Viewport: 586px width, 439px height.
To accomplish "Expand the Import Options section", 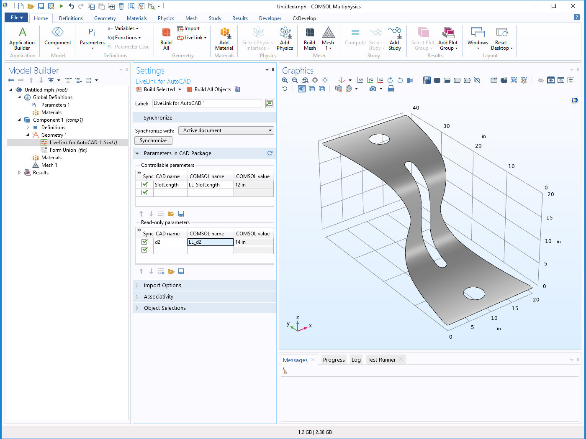I will pyautogui.click(x=162, y=286).
